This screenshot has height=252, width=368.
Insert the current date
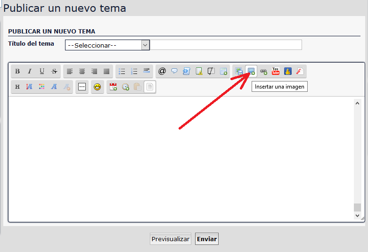point(113,87)
